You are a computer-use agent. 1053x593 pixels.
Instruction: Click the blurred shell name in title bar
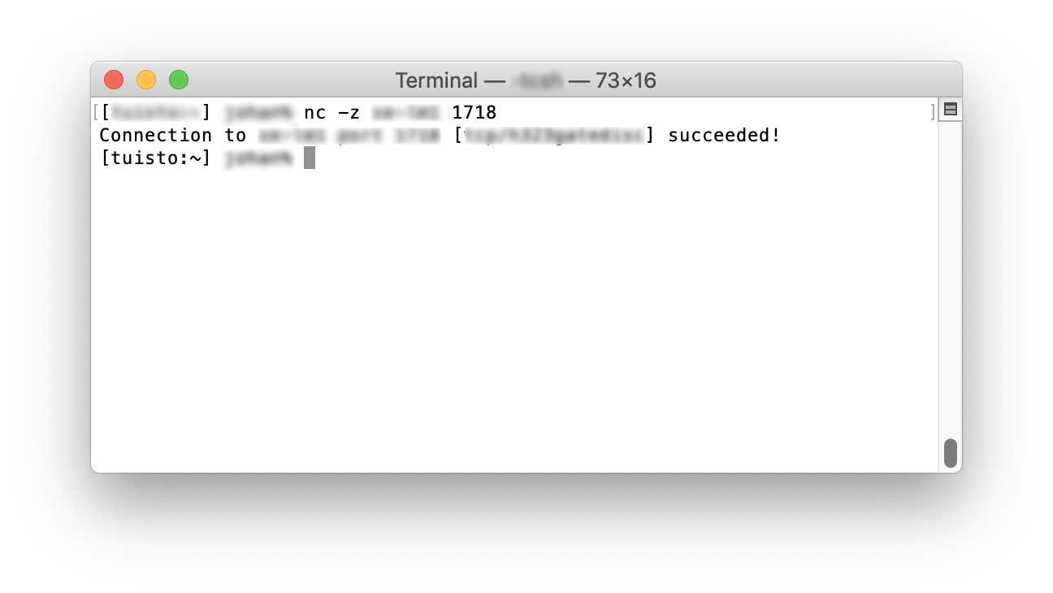536,80
